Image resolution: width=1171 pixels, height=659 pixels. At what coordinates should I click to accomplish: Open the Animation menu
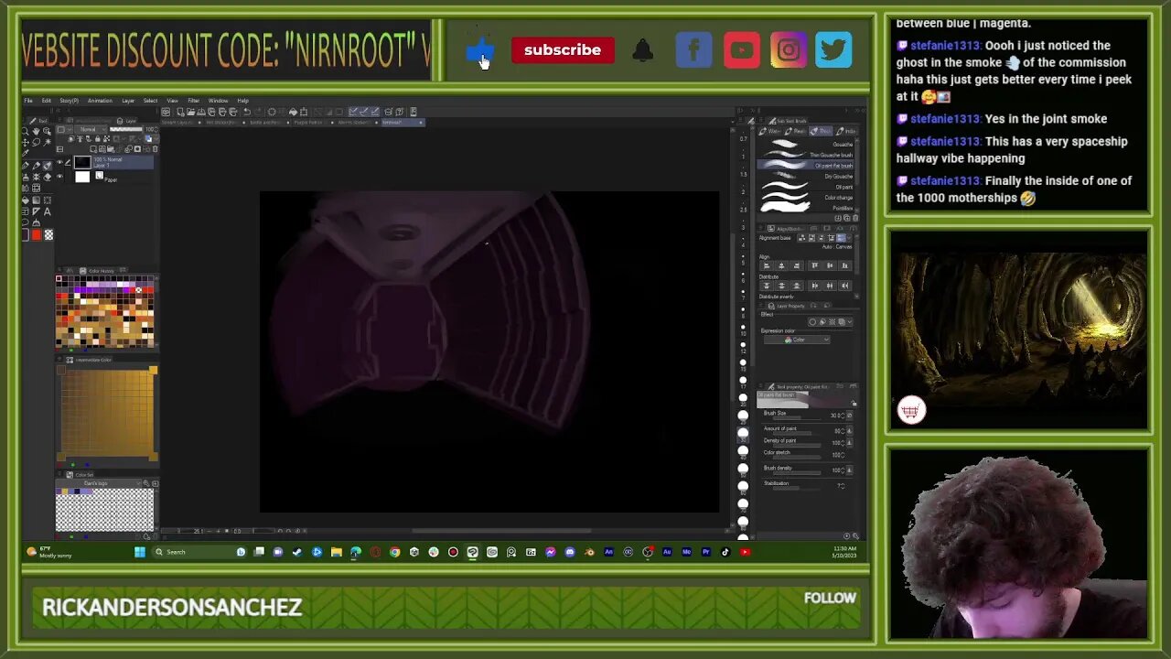click(x=100, y=101)
